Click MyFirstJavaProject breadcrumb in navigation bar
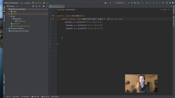This screenshot has height=98, width=175. [11, 3]
